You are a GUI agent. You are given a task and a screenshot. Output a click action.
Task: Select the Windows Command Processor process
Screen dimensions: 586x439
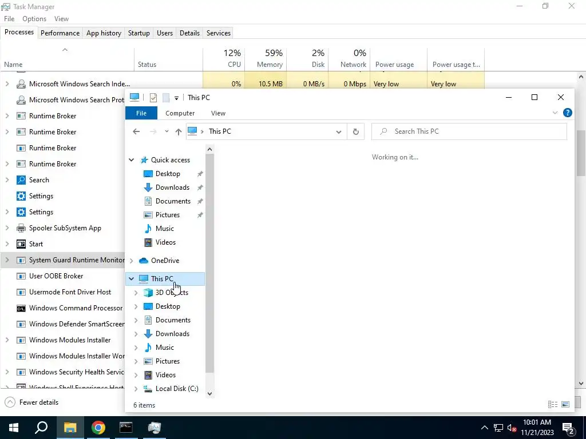tap(76, 308)
